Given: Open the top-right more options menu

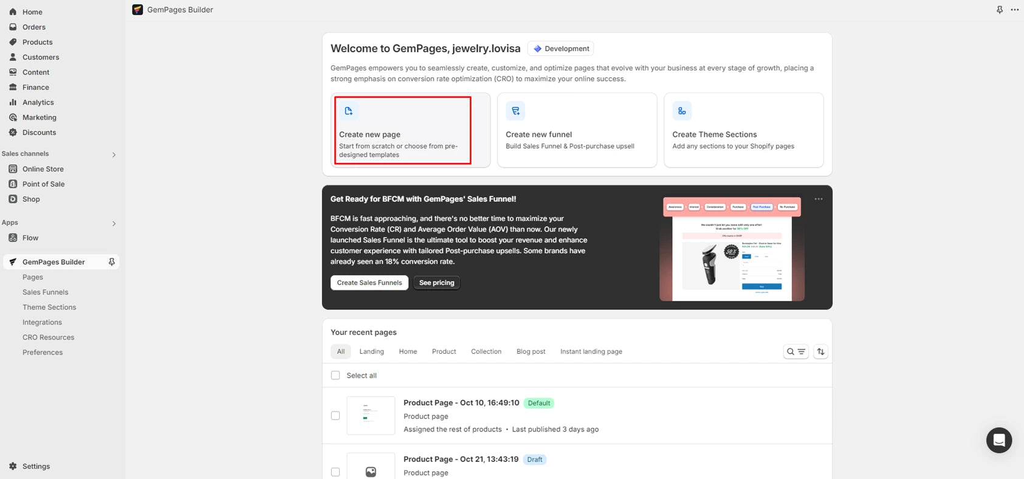Looking at the screenshot, I should tap(1014, 10).
